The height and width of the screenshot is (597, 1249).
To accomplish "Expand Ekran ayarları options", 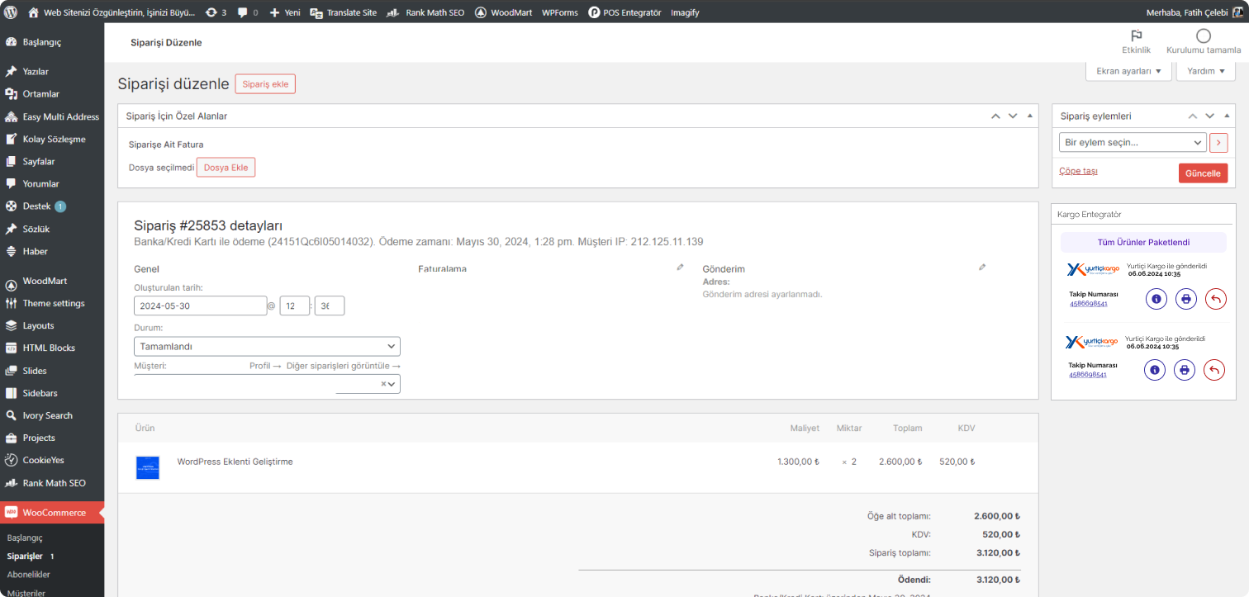I will tap(1128, 71).
